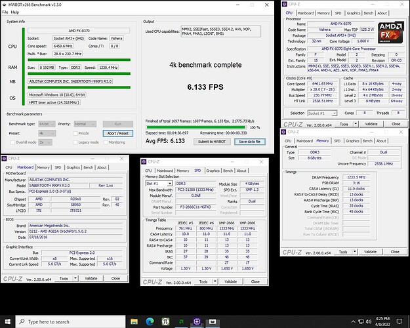
Task: Click the CPU-Z SPD window title icon
Action: 144,161
